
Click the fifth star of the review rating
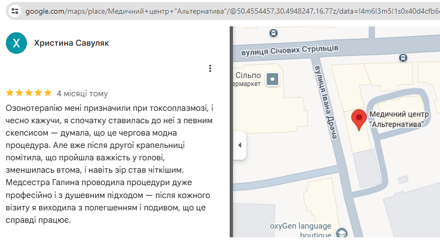(47, 93)
